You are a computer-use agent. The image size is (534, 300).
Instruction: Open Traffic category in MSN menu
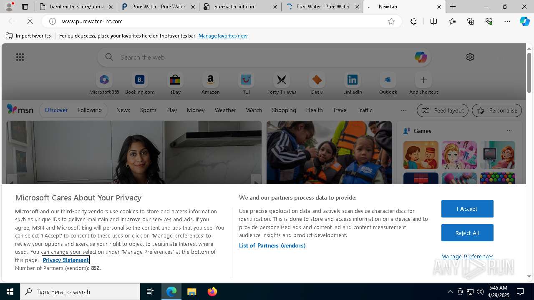pos(365,110)
